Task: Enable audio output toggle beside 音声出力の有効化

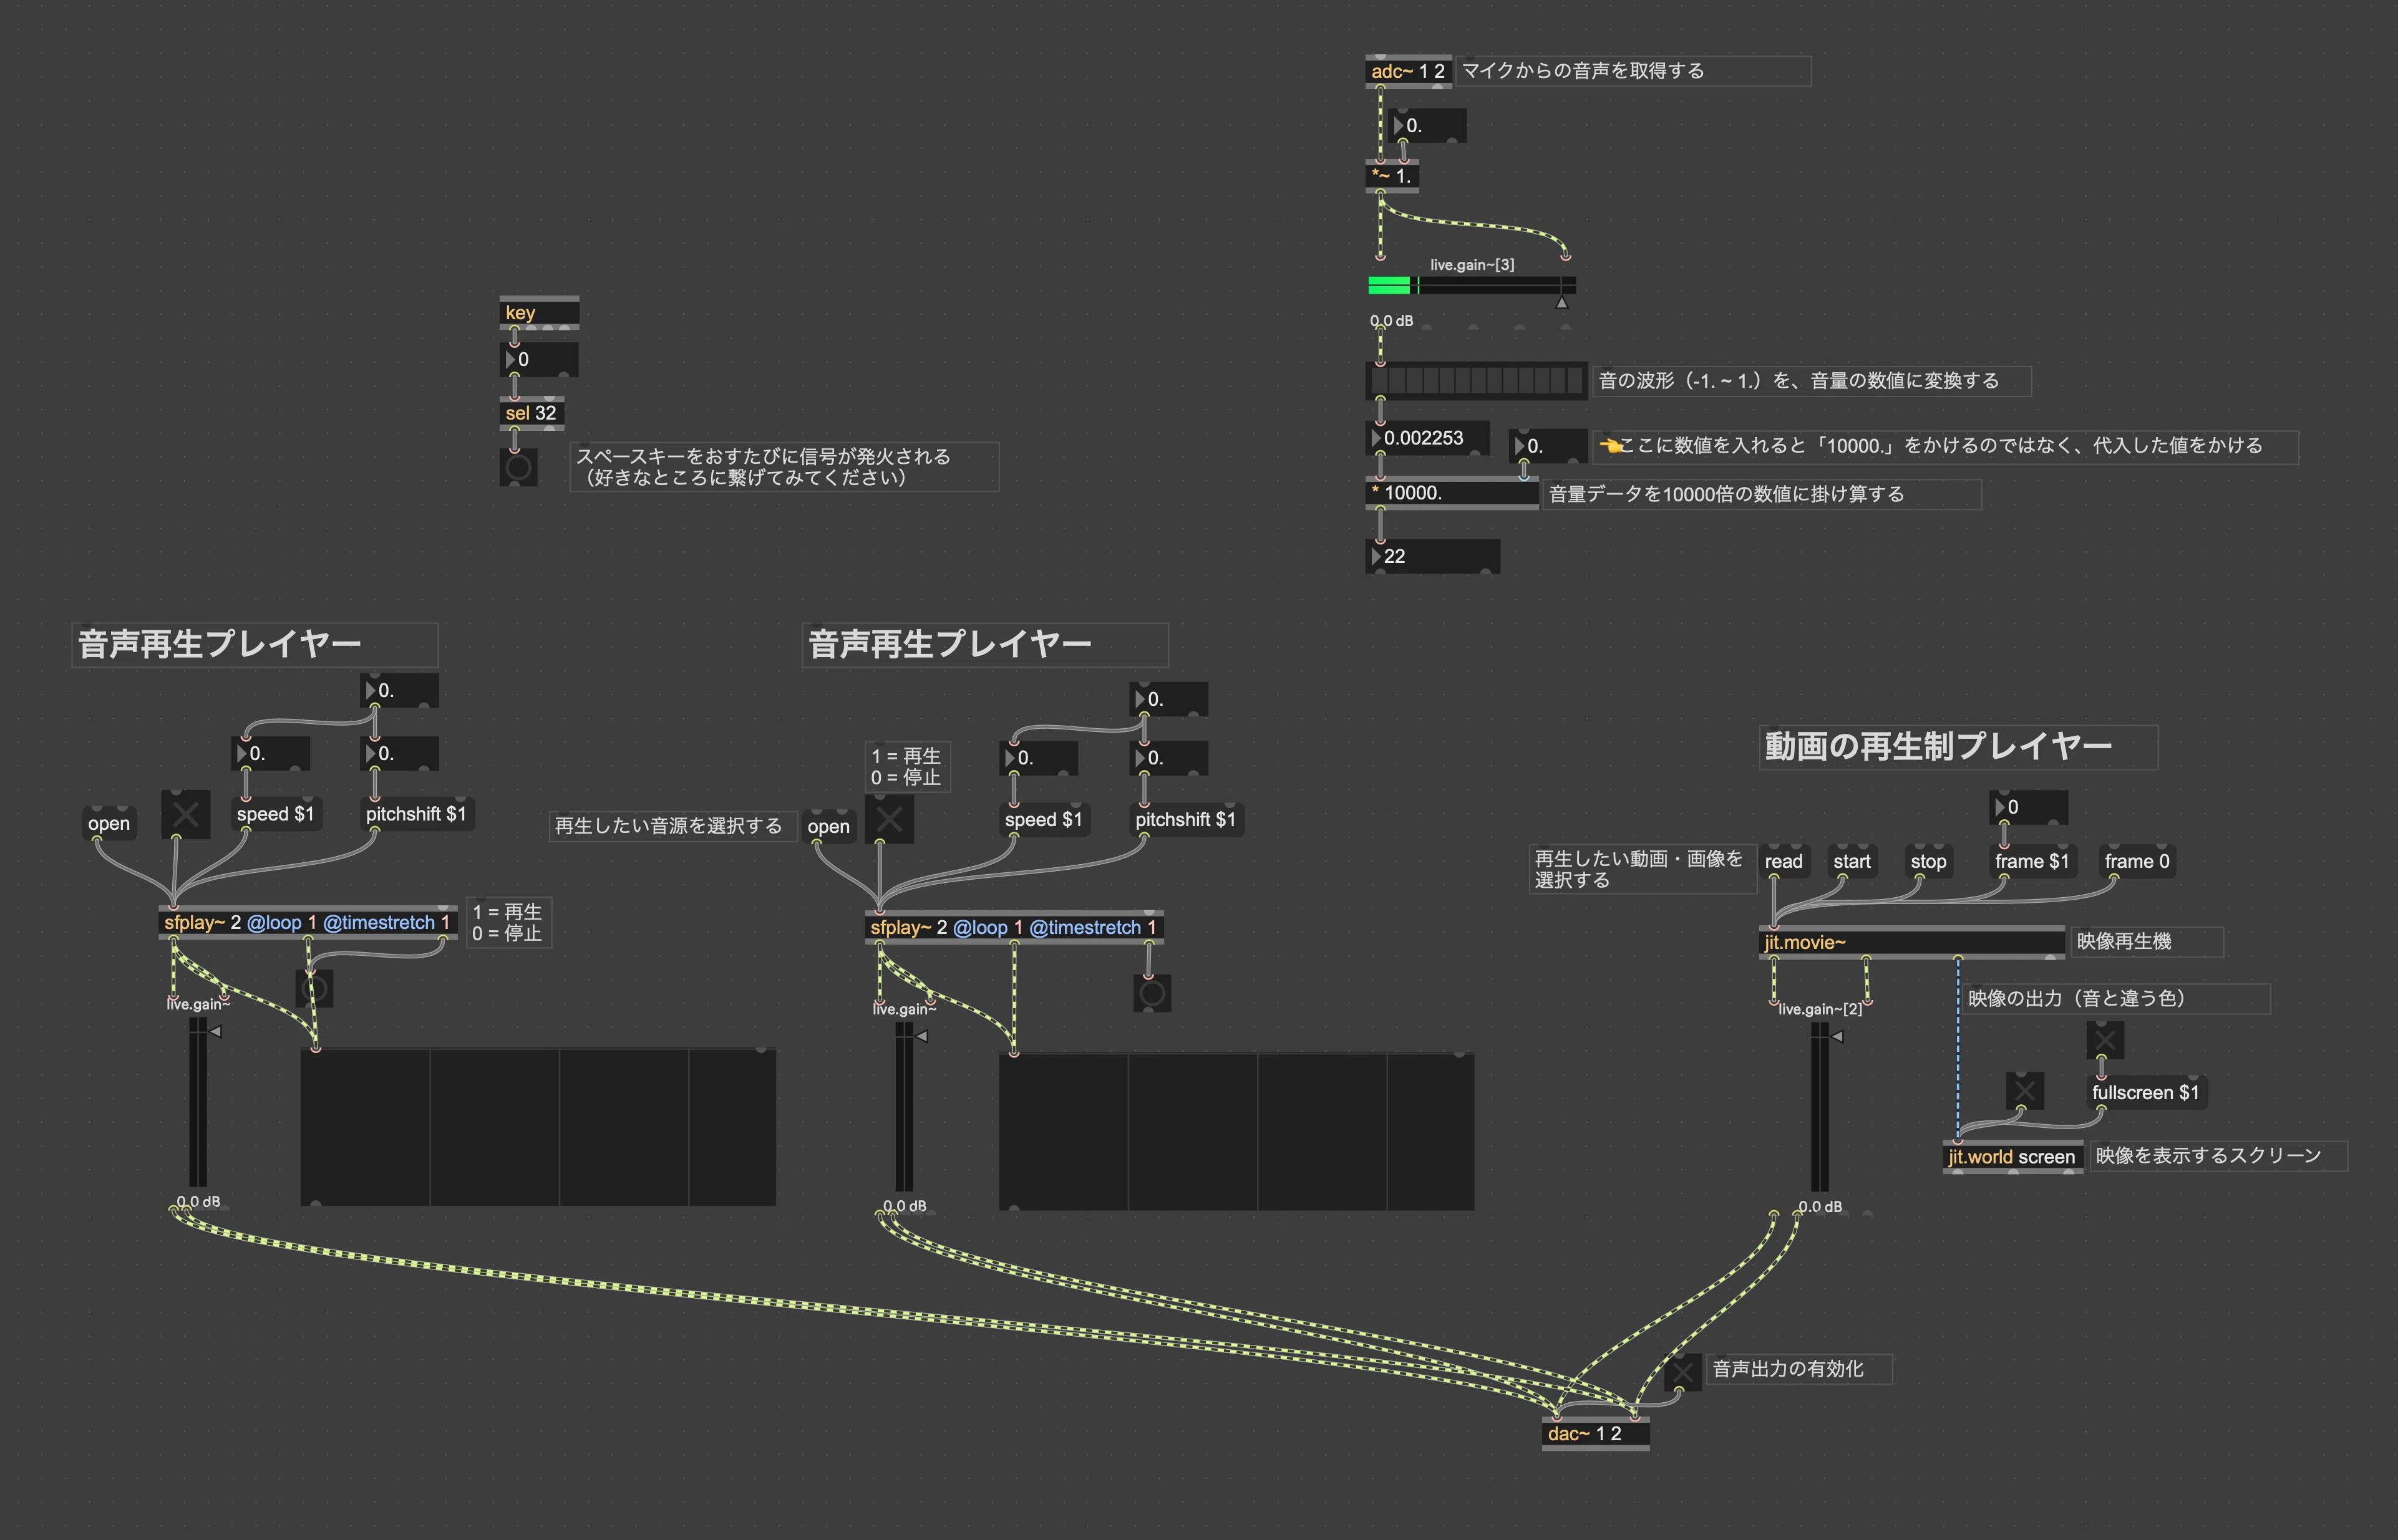Action: [x=1682, y=1372]
